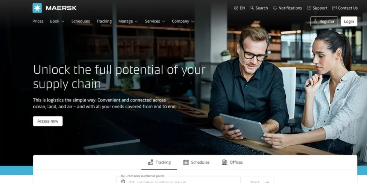Select the Offices building icon tab
367x183 pixels.
click(225, 162)
